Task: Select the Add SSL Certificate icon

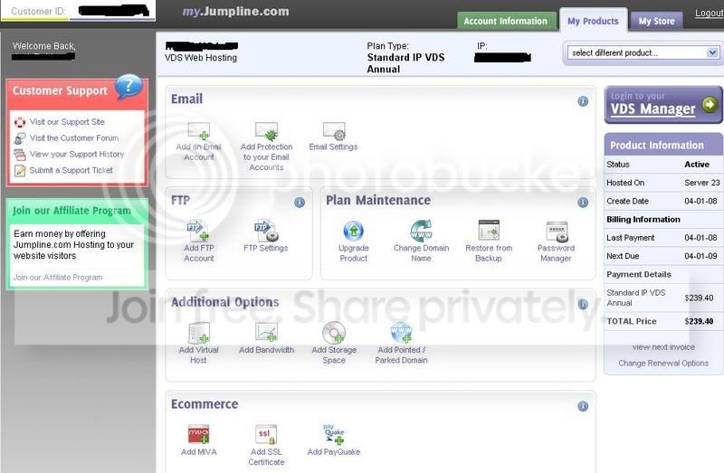Action: click(266, 434)
